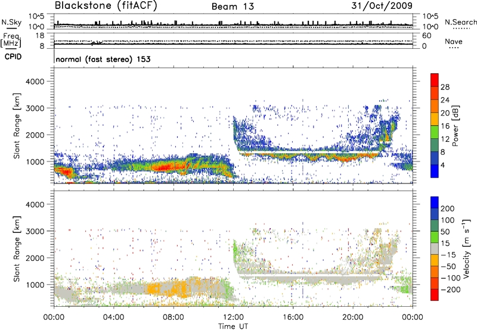This screenshot has height=330, width=477.
Task: Click the "N.Search" legend label
Action: pyautogui.click(x=460, y=22)
